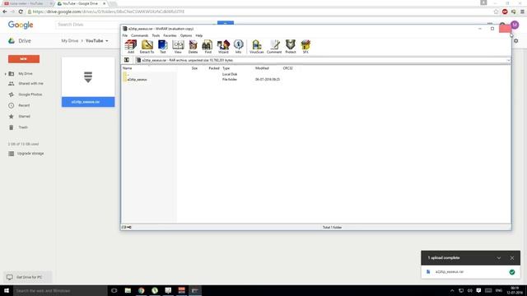Expand the My Drive tree arrow
527x296 pixels.
[x=6, y=74]
